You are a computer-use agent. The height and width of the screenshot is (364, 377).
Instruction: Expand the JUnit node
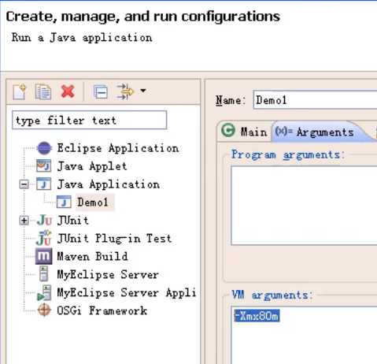(24, 221)
